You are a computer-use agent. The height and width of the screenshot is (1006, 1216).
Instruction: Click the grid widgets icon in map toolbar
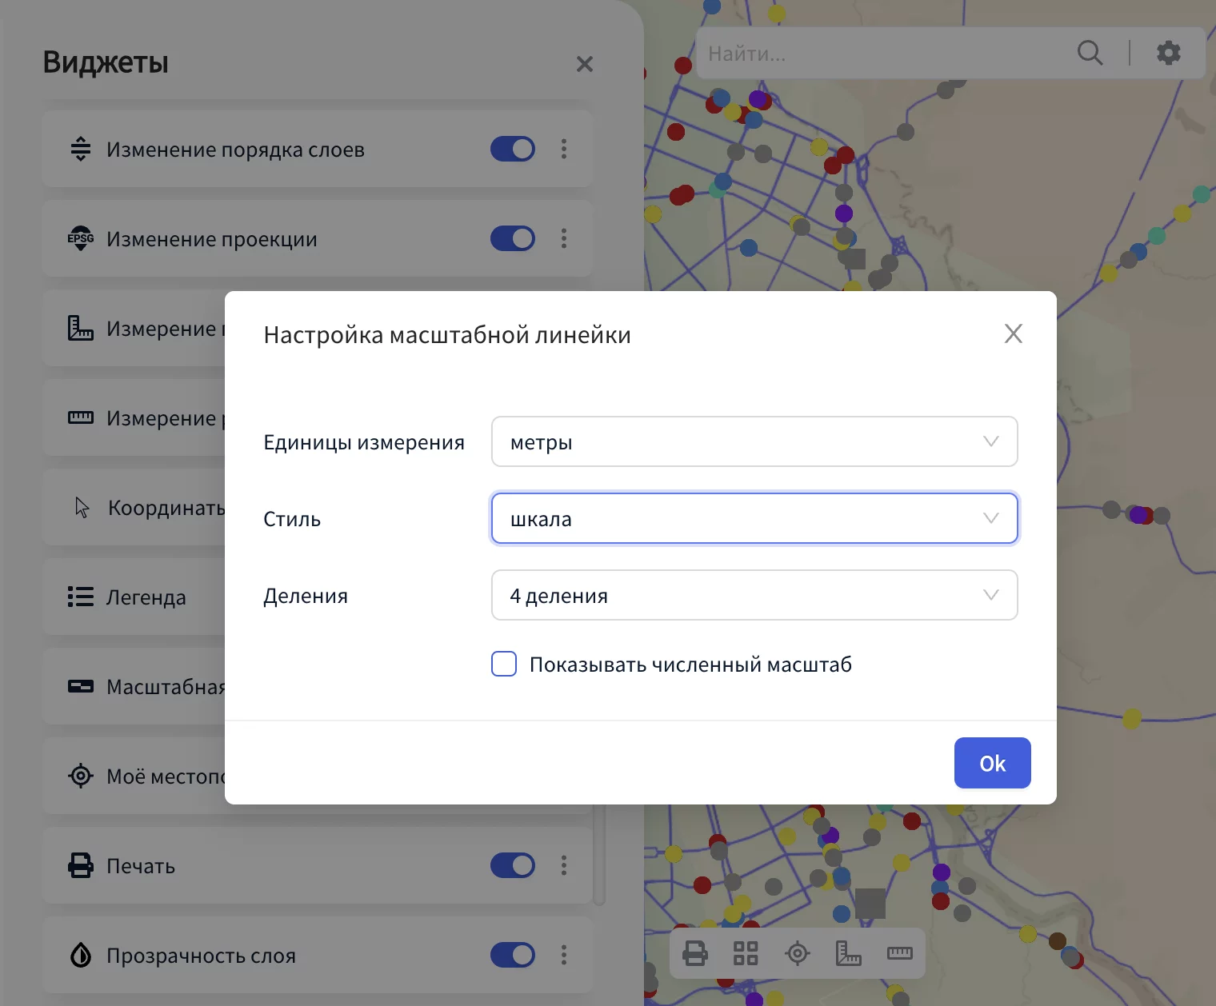coord(746,953)
